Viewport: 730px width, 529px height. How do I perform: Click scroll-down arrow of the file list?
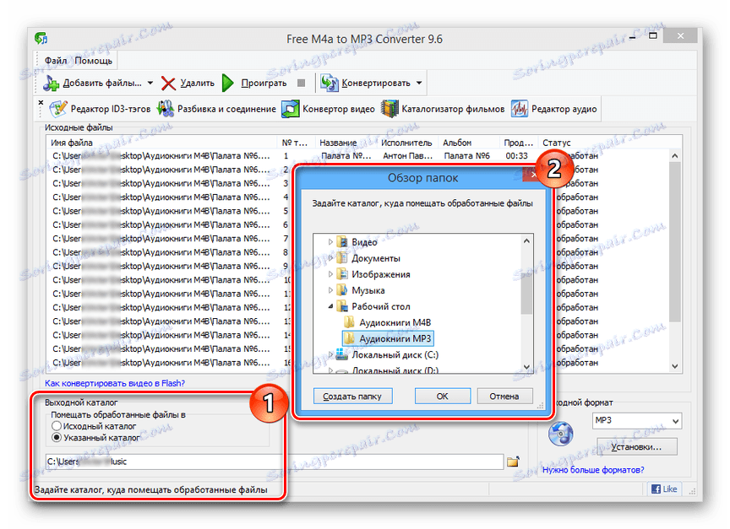click(675, 366)
